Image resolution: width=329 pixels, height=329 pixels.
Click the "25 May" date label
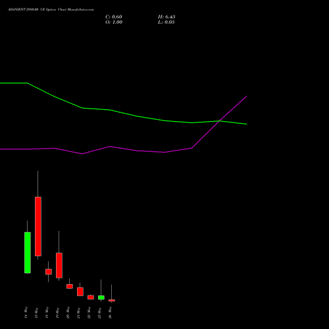click(x=99, y=313)
